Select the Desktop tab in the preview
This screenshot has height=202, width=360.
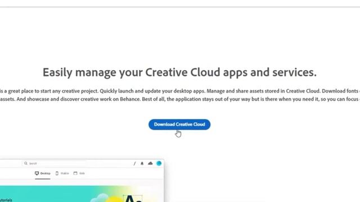tap(43, 173)
